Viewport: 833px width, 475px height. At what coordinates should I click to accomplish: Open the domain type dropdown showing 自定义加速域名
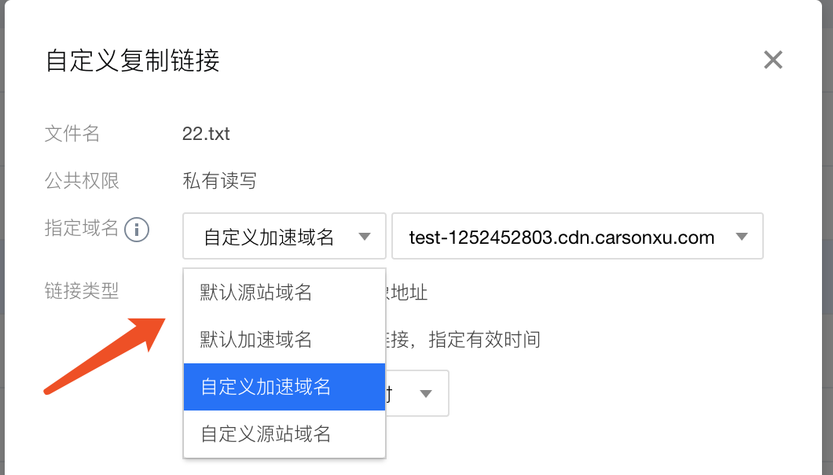point(283,236)
